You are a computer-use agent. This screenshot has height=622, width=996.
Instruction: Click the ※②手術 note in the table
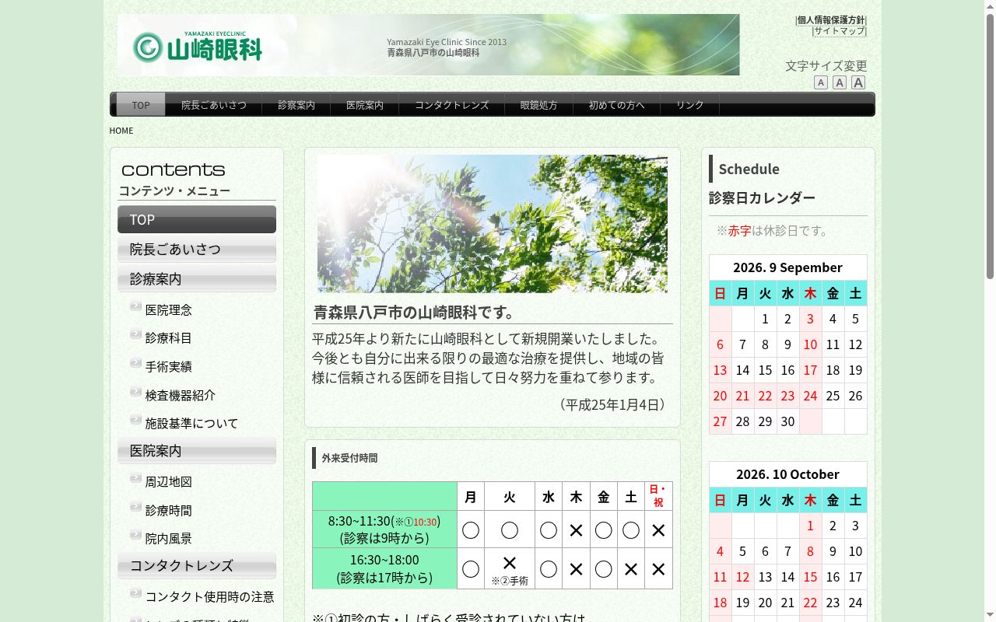(510, 581)
